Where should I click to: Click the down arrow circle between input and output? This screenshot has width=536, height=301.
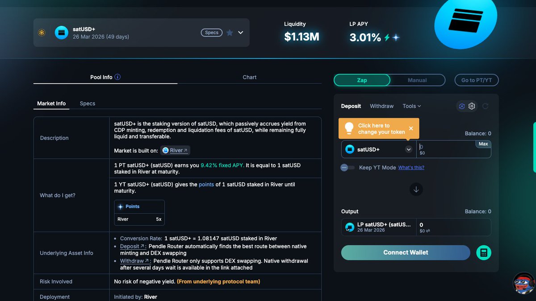tap(416, 190)
